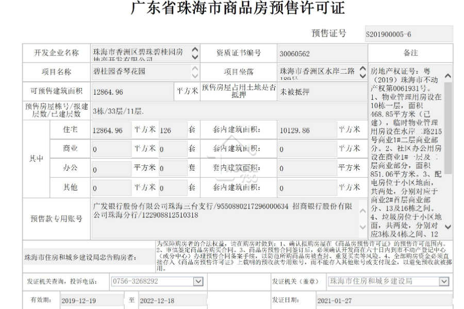Image resolution: width=464 pixels, height=309 pixels.
Task: Open the complaint phone number dropdown
Action: point(198,281)
